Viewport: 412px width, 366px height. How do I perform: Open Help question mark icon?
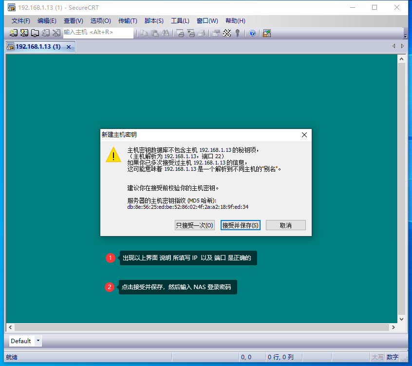(252, 33)
